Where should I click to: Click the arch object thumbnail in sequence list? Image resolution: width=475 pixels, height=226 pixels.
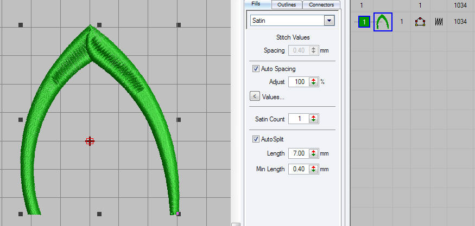[383, 22]
